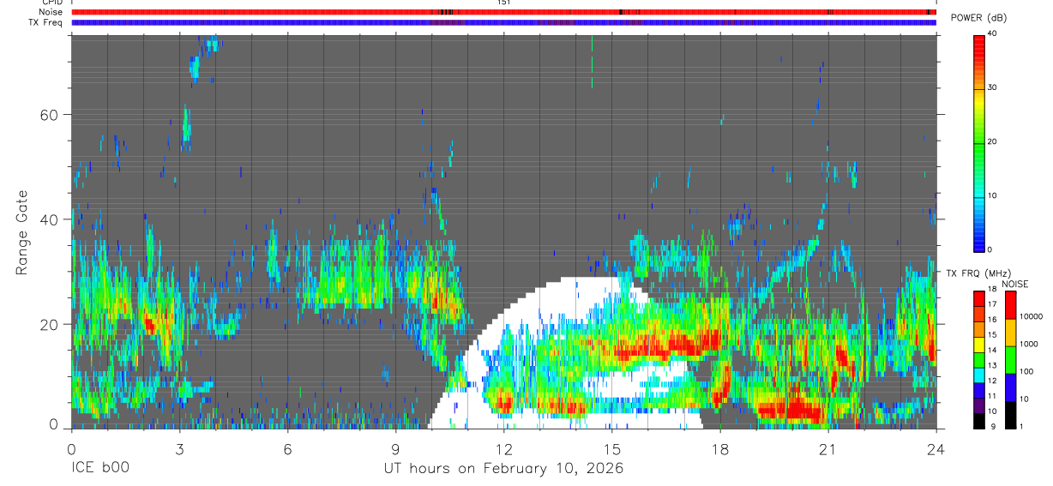Click the 9 MHz tick label
The height and width of the screenshot is (486, 1053).
pyautogui.click(x=993, y=426)
